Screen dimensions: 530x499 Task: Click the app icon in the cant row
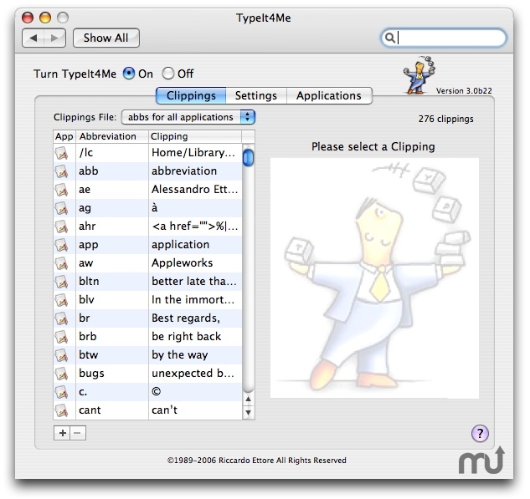click(61, 410)
